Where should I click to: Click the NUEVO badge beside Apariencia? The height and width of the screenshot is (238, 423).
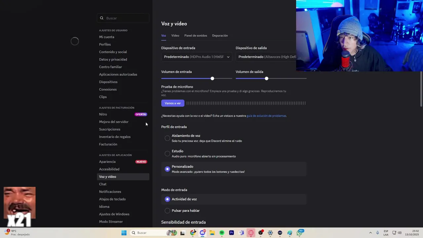141,162
